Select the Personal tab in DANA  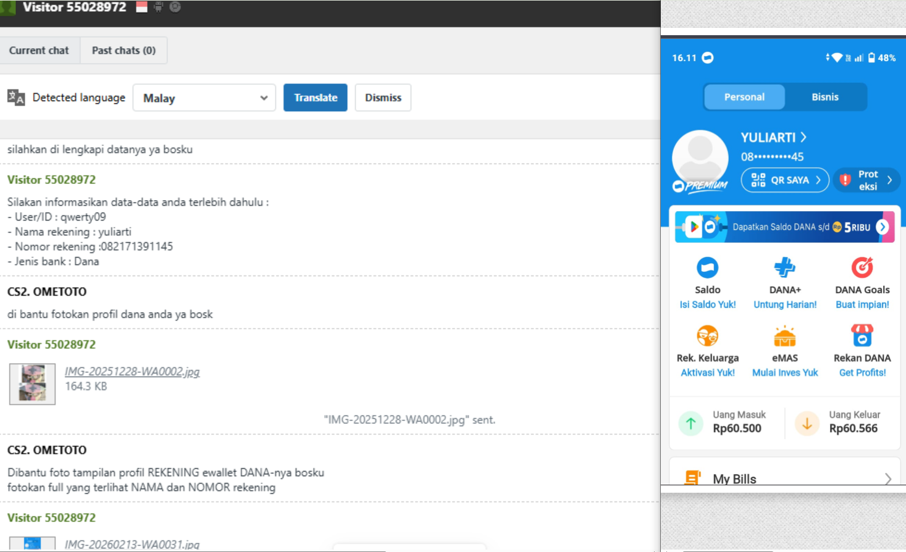tap(744, 97)
